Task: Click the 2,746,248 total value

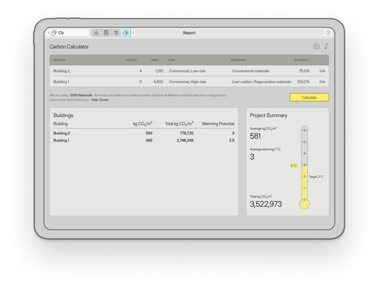Action: coord(185,140)
